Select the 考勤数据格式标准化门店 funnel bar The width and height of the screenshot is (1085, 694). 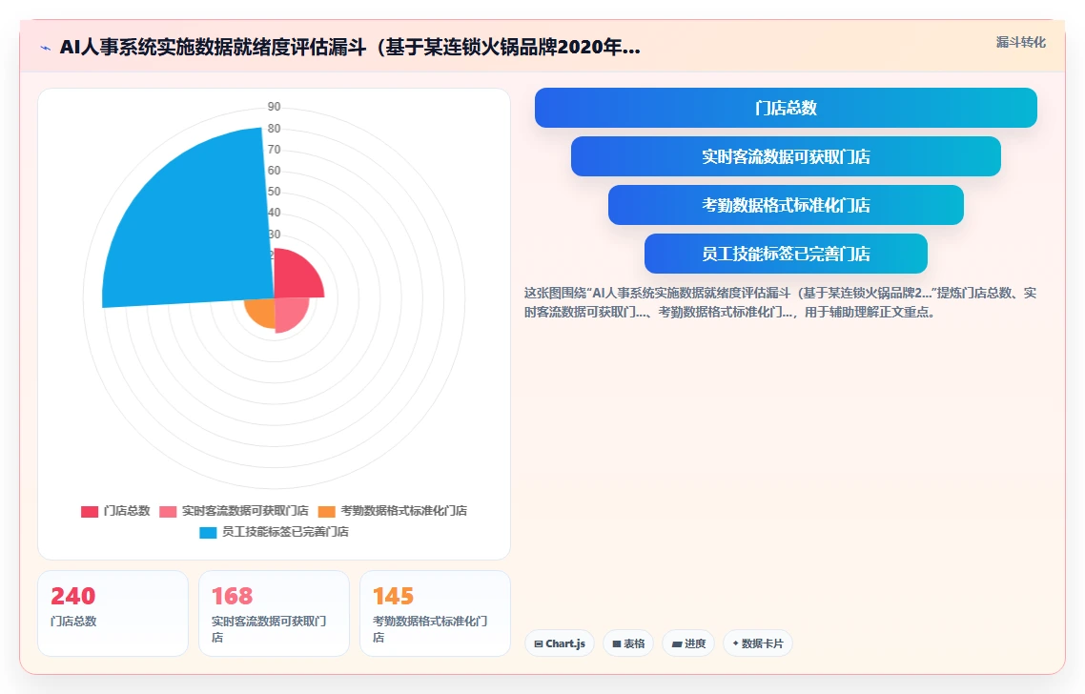click(786, 205)
